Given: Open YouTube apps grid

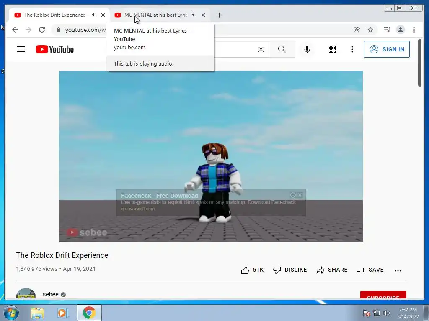Looking at the screenshot, I should click(x=332, y=49).
